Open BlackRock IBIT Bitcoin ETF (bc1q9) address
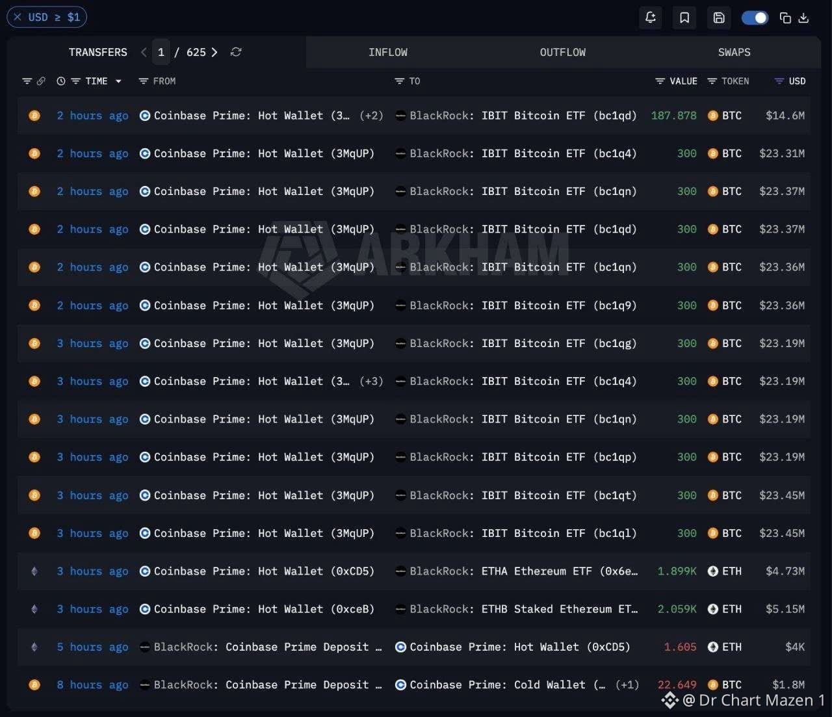Screen dimensions: 832x717 pyautogui.click(x=523, y=306)
